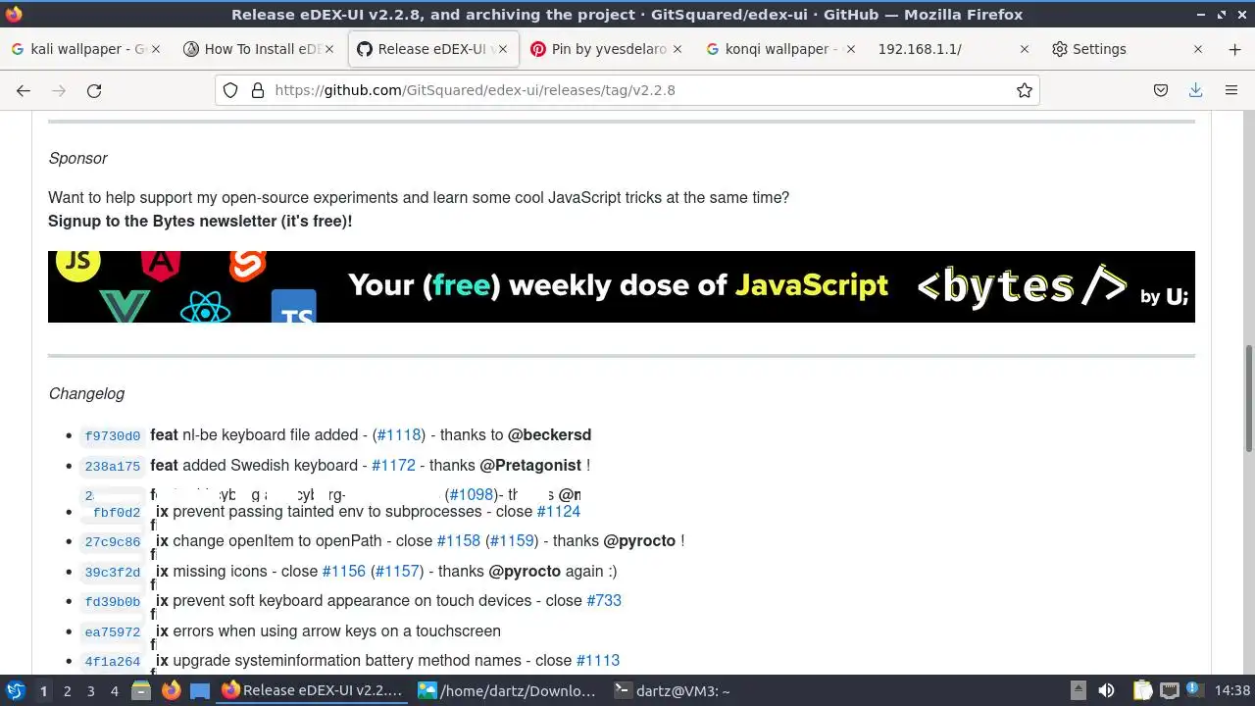The width and height of the screenshot is (1255, 706).
Task: Close the 192.168.1.1 tab
Action: (1024, 49)
